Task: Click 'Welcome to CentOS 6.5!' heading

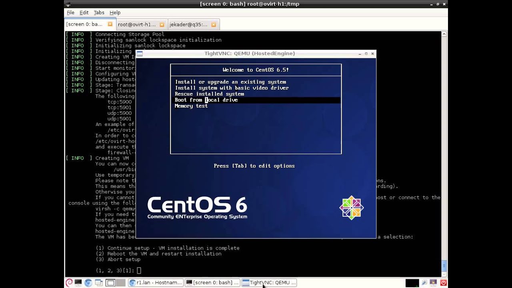Action: click(x=256, y=70)
